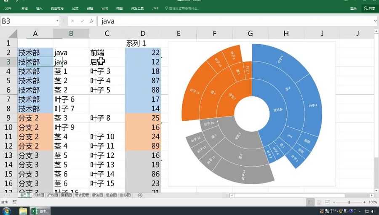Screen dimensions: 379x215
Task: Open the JMP ribbon tab
Action: [155, 8]
